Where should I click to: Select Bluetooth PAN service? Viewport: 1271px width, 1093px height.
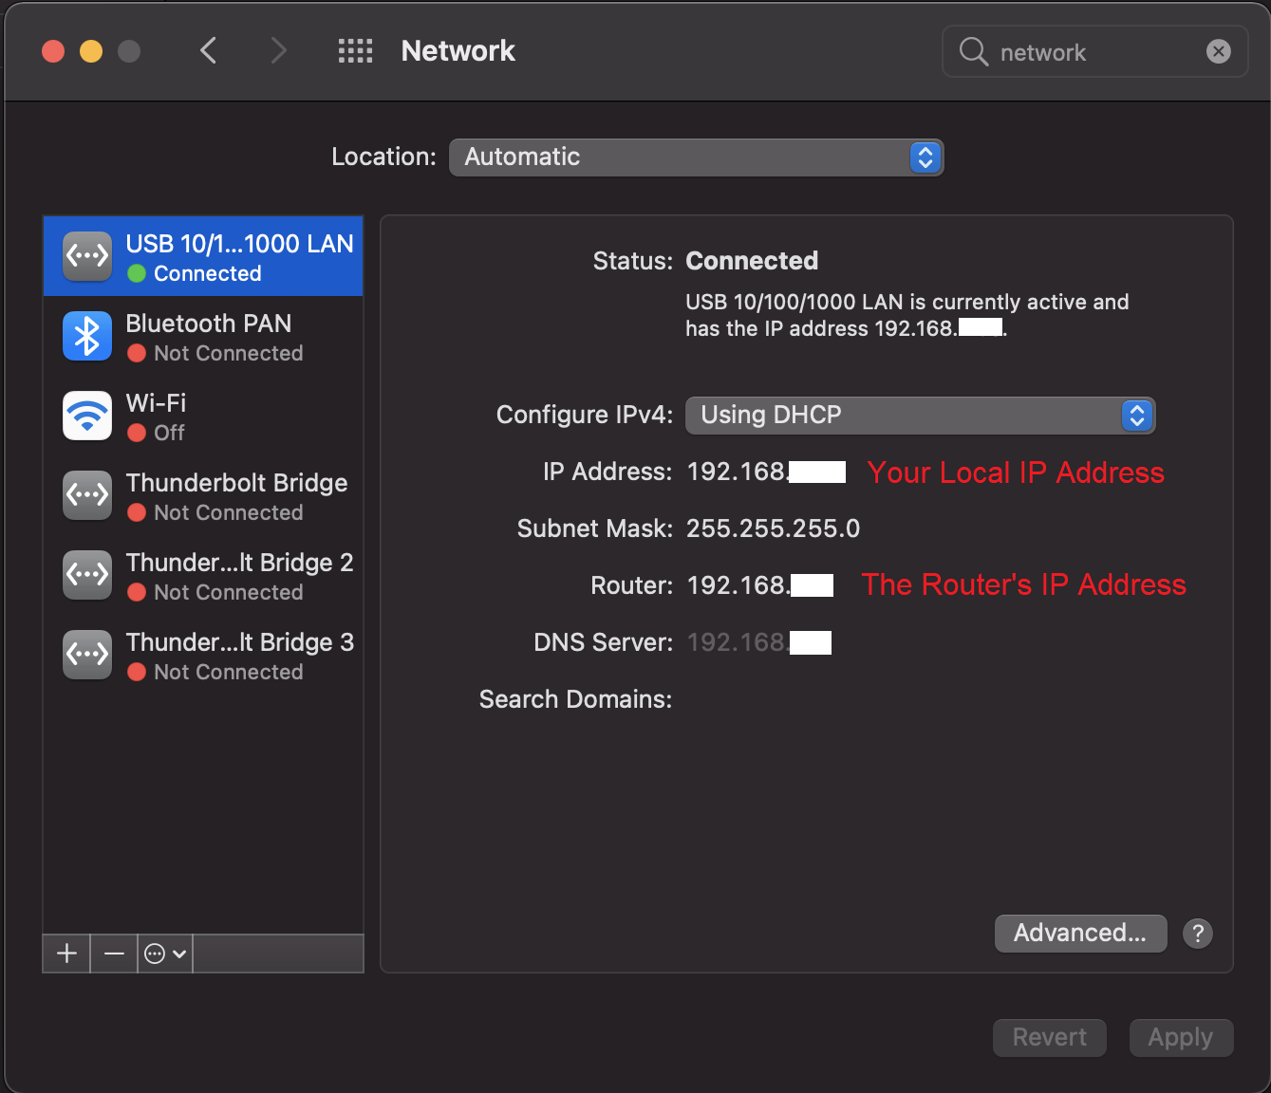tap(203, 337)
